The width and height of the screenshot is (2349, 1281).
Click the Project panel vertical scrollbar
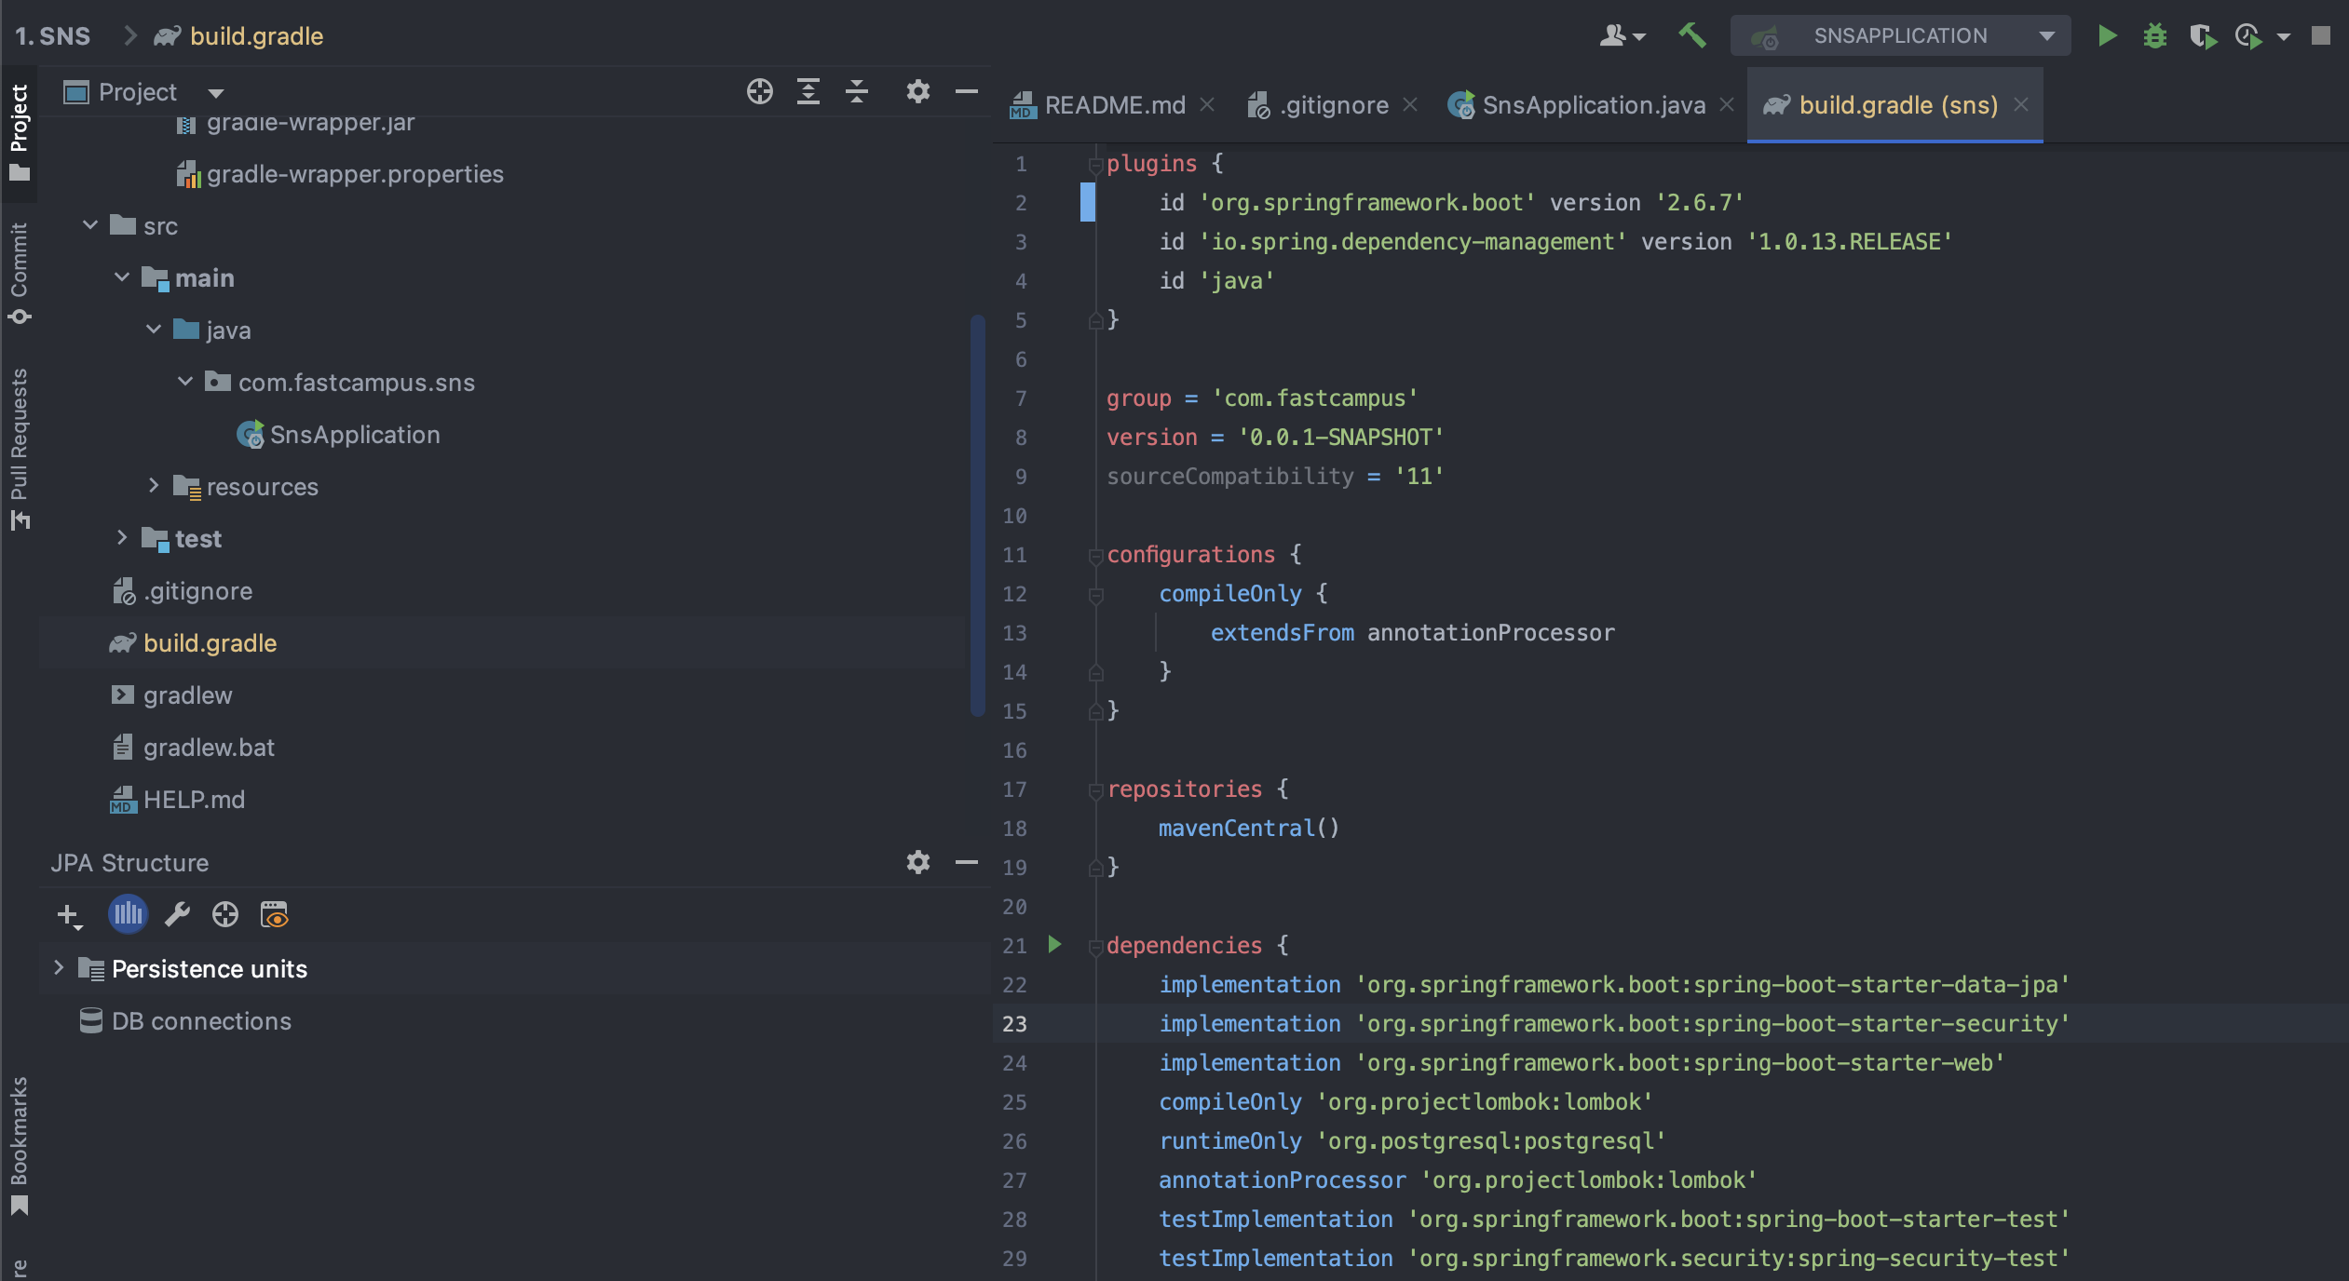977,516
